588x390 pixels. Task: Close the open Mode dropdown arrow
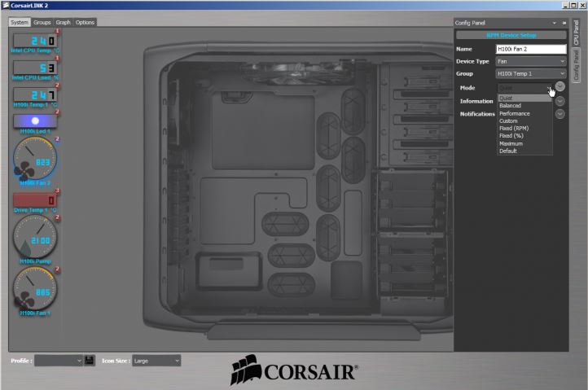point(549,88)
